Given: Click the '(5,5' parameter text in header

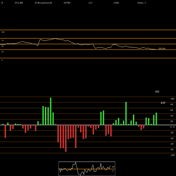Looking at the screenshot, I should (90, 3).
